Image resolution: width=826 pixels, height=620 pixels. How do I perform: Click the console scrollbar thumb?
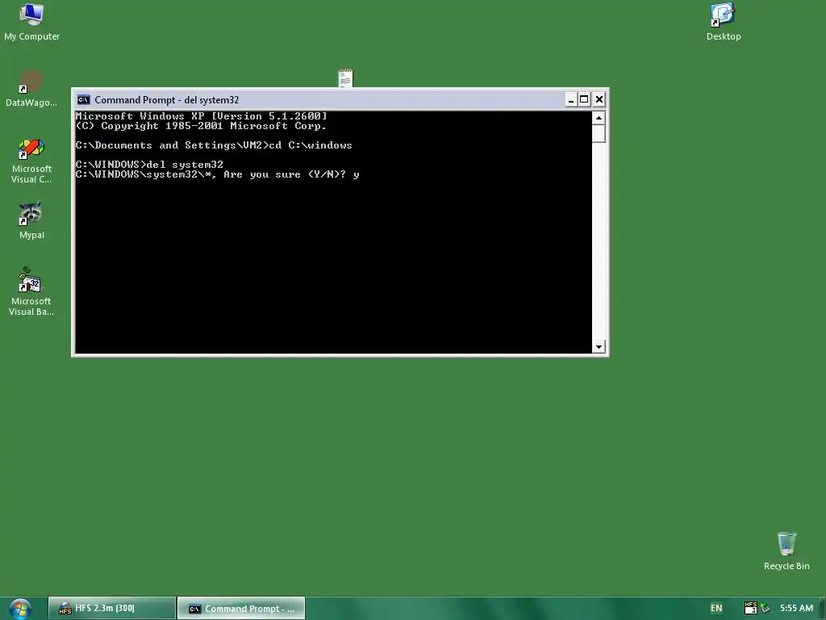(x=599, y=134)
